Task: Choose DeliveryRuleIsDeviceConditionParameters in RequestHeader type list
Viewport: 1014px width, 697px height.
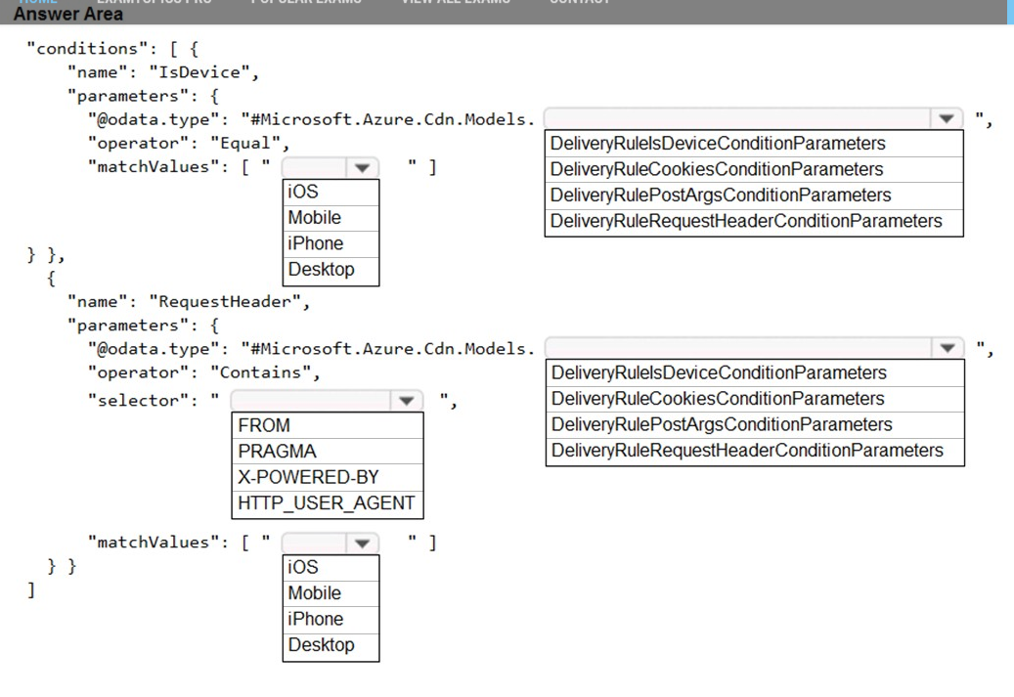Action: [x=755, y=373]
